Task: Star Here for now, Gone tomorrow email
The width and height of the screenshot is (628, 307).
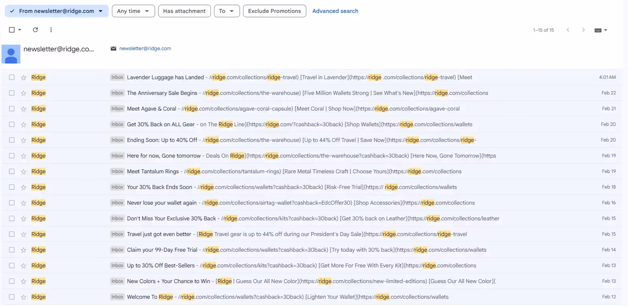Action: pos(24,156)
